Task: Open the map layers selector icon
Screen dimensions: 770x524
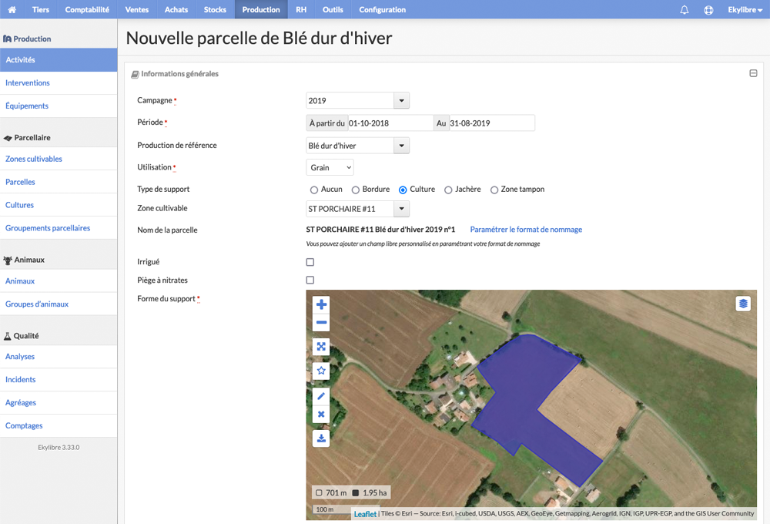Action: [743, 304]
